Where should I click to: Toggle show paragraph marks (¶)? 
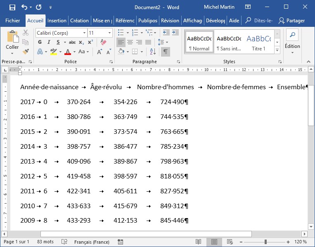(x=165, y=52)
